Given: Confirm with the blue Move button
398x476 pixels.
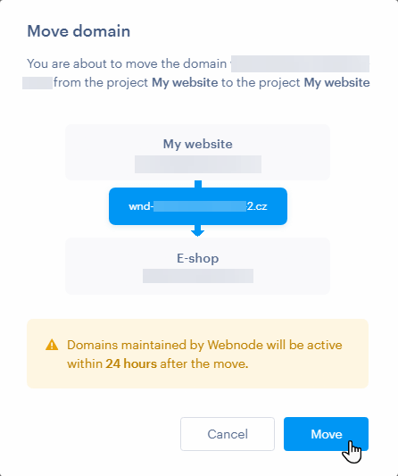Looking at the screenshot, I should click(x=326, y=434).
